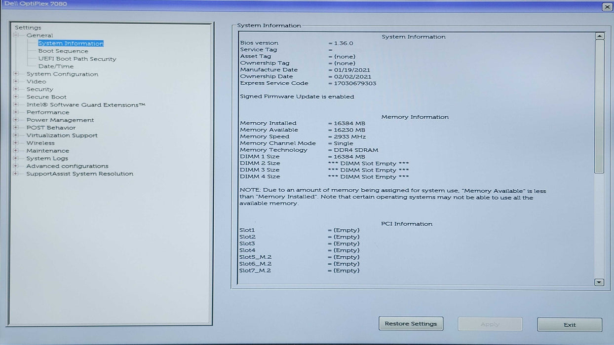Select SupportAssist System Resolution label
Image resolution: width=614 pixels, height=345 pixels.
(x=79, y=174)
